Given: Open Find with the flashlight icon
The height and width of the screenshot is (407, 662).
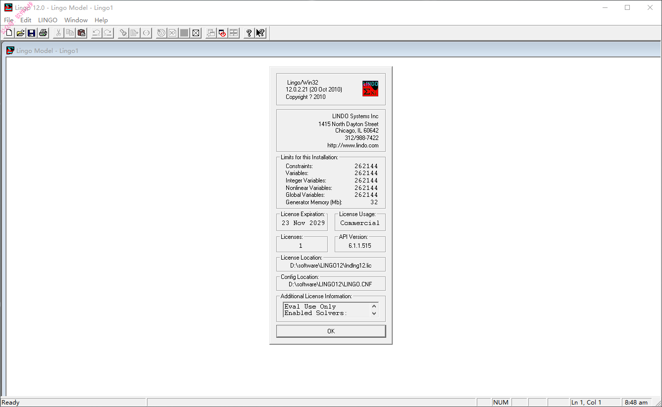Looking at the screenshot, I should coord(123,33).
